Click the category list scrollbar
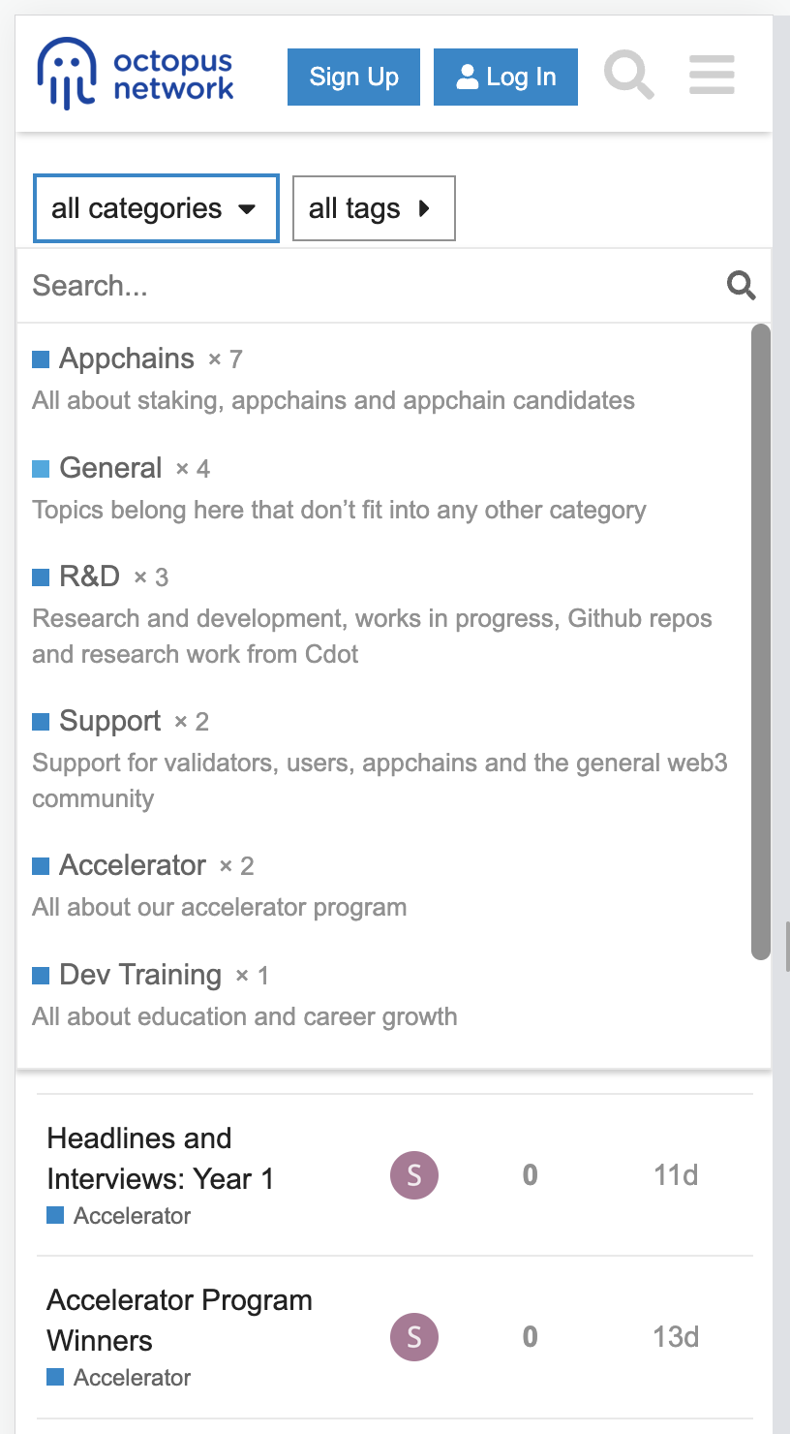The image size is (790, 1434). [x=761, y=641]
